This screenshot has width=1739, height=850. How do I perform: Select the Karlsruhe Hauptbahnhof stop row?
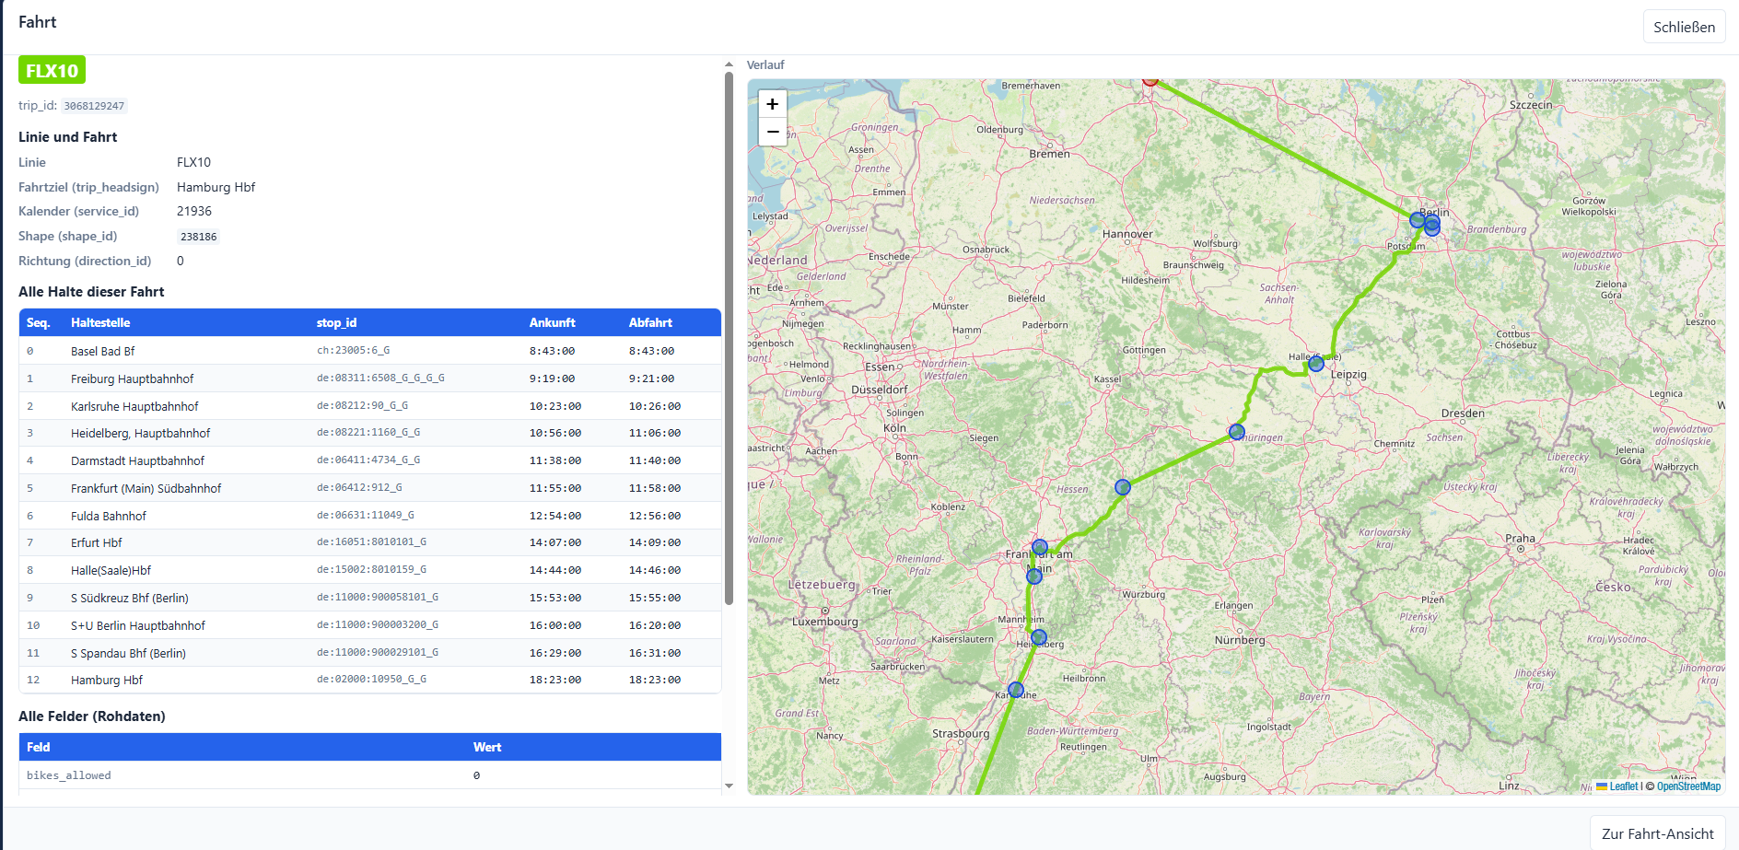pos(369,406)
